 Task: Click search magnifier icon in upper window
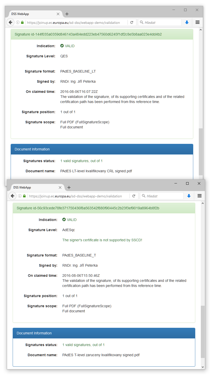[x=141, y=22]
